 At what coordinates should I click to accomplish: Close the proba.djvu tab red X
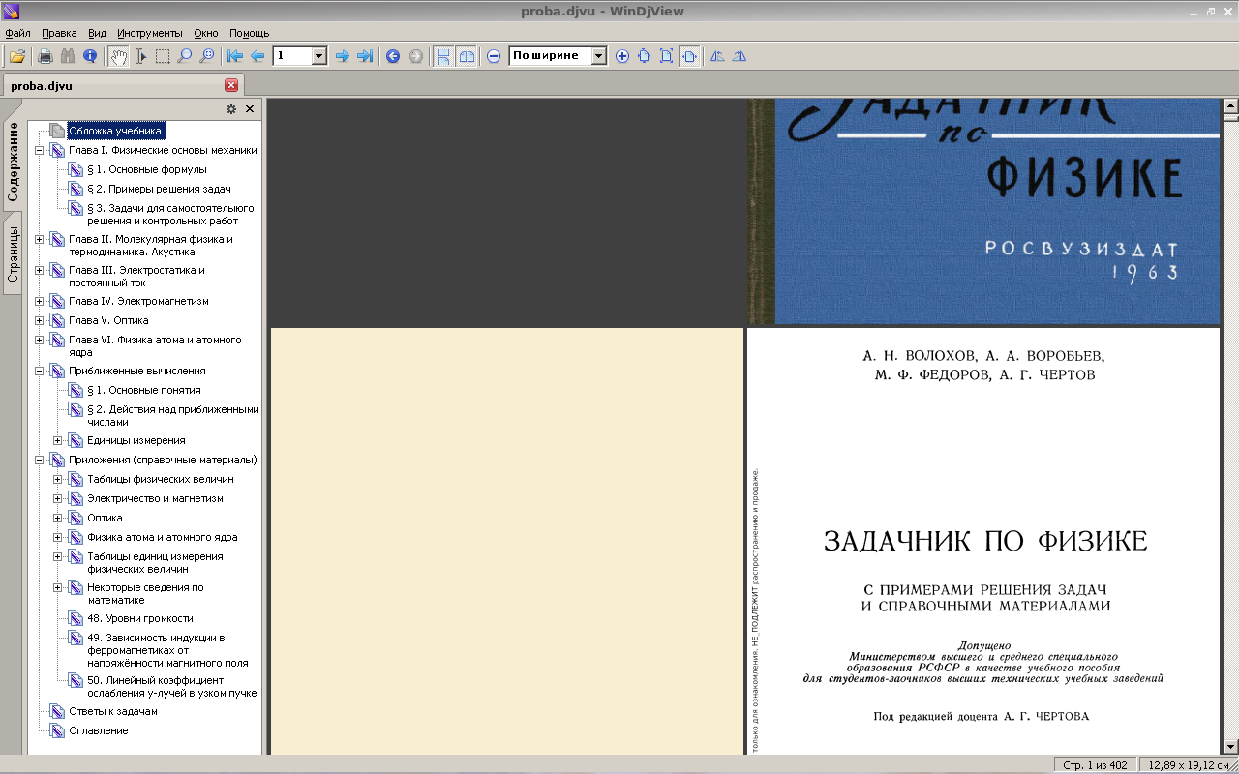point(230,85)
